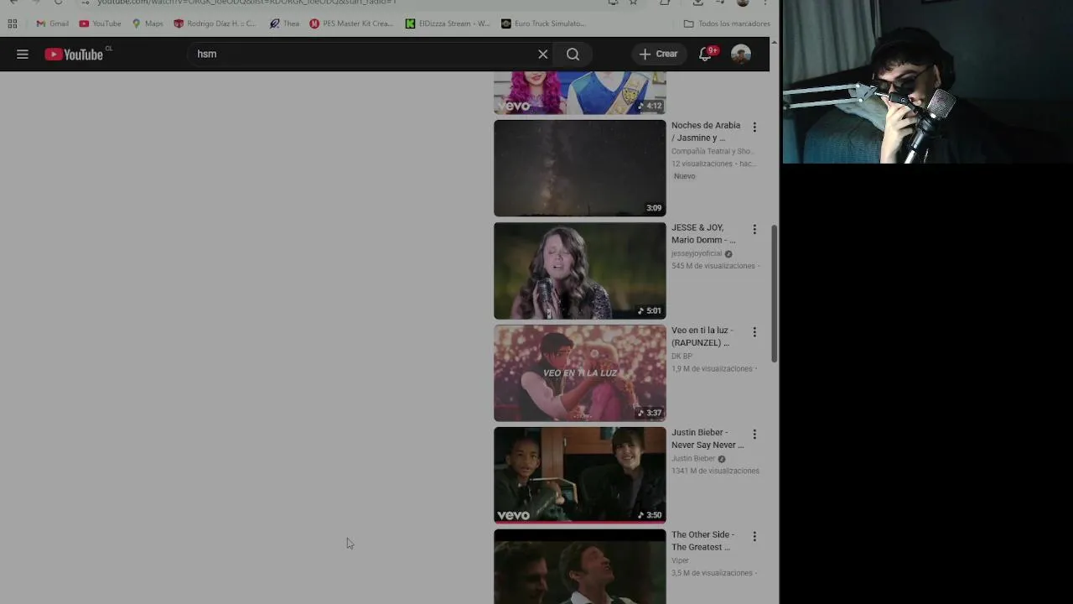Open the Gmail bookmark
Screen dimensions: 1073x604
pos(52,23)
